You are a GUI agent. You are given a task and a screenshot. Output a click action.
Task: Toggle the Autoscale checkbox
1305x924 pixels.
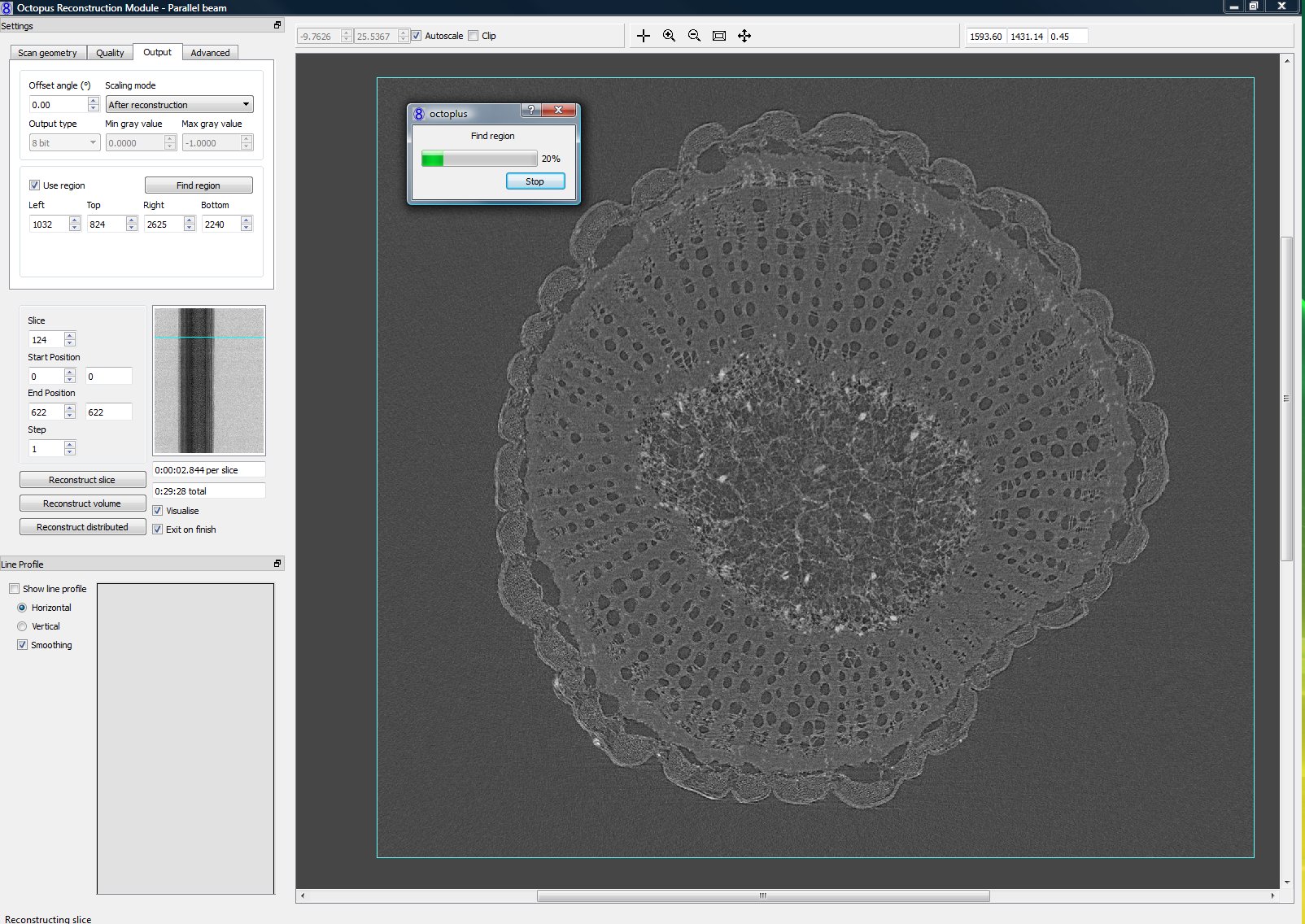tap(417, 36)
